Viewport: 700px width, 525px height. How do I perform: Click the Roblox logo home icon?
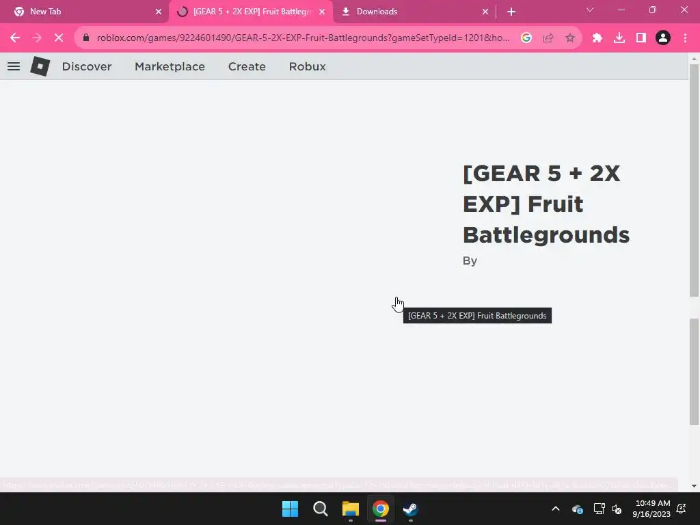point(40,66)
